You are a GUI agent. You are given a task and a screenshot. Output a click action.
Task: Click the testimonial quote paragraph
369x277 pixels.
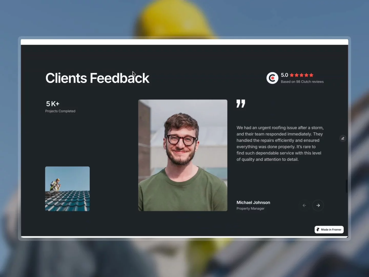(x=280, y=144)
